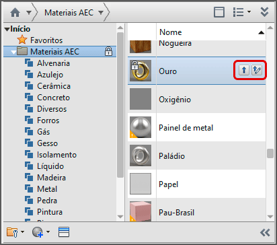Click the Alvenaria category icon
This screenshot has width=277, height=245.
click(29, 63)
